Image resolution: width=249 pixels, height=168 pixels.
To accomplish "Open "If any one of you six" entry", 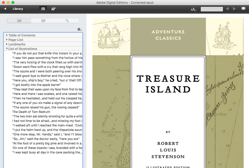I will click(47, 103).
